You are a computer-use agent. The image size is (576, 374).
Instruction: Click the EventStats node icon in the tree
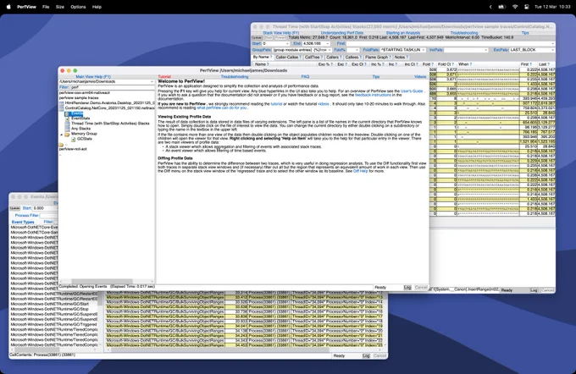point(67,118)
